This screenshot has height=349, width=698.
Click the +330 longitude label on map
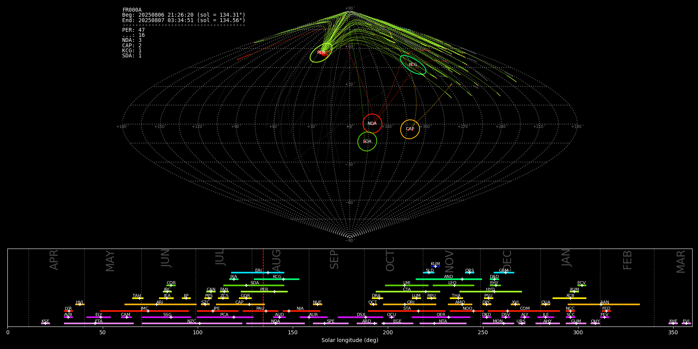pos(387,127)
